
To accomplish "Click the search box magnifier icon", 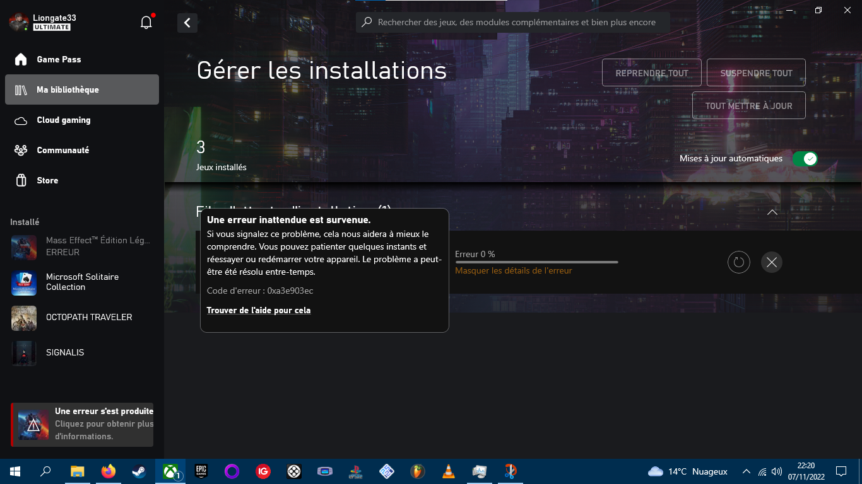I will pyautogui.click(x=367, y=22).
